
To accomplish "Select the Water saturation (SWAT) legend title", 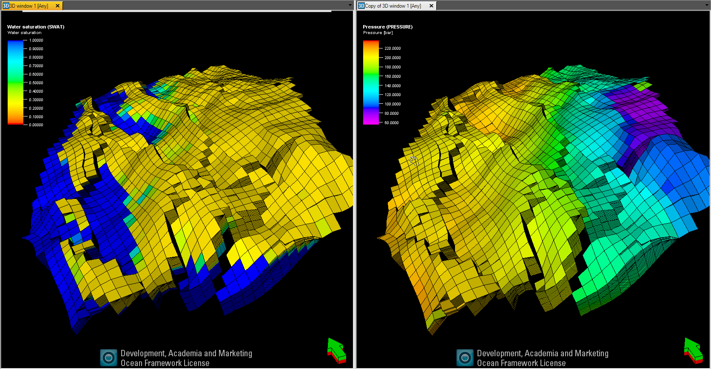I will (x=36, y=27).
